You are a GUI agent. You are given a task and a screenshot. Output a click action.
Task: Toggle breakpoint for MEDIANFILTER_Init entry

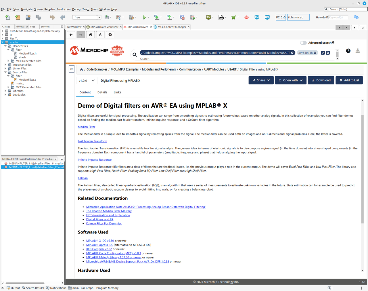6,163
